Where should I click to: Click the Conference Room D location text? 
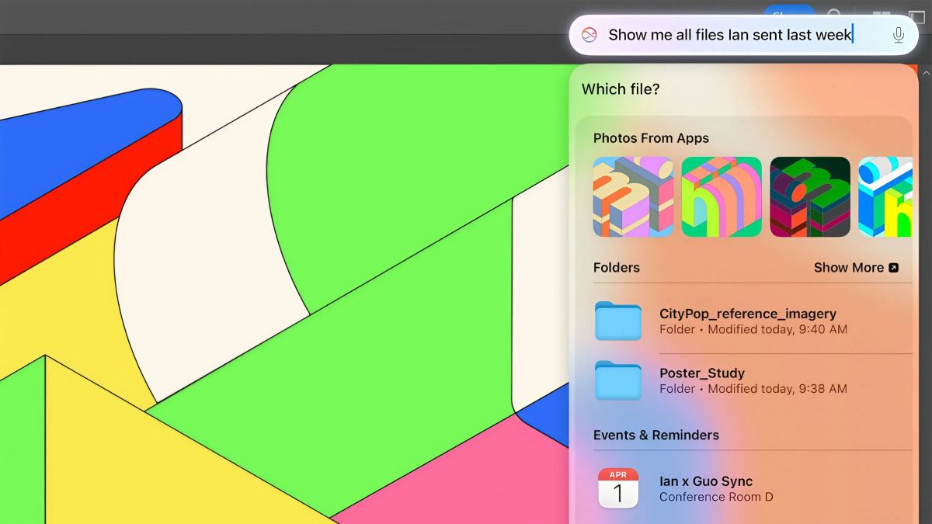pos(716,497)
